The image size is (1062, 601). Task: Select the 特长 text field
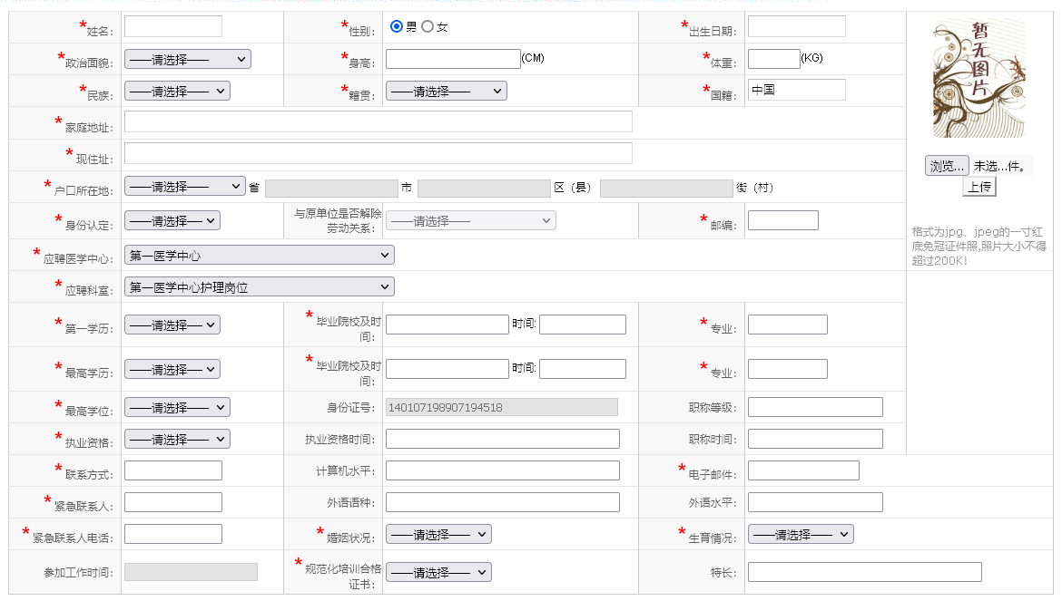864,572
